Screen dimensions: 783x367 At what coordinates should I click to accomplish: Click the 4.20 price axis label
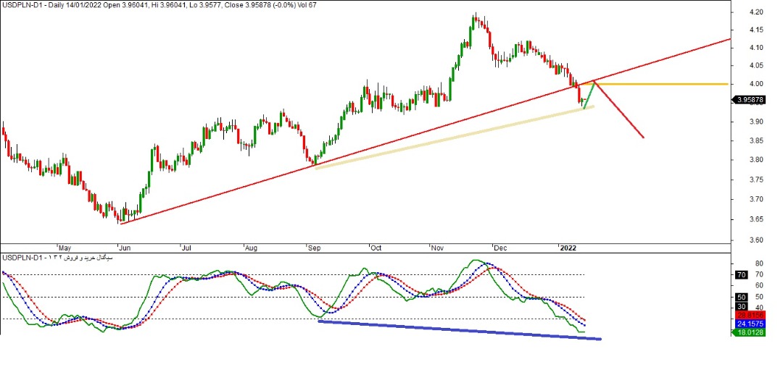pos(756,12)
